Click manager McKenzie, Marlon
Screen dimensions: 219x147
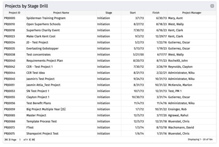pyautogui.click(x=180, y=85)
